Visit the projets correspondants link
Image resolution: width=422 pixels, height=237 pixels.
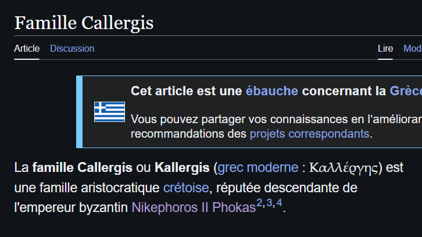pyautogui.click(x=309, y=134)
